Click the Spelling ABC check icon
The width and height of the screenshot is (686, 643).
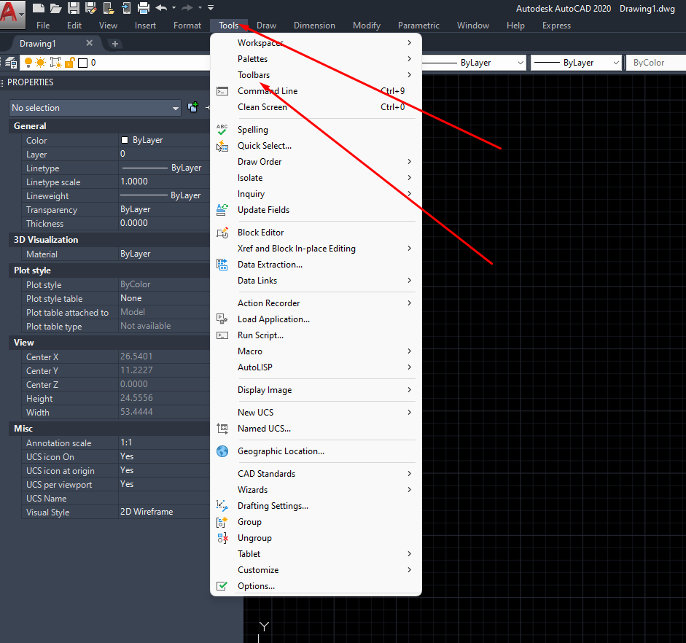pos(222,130)
